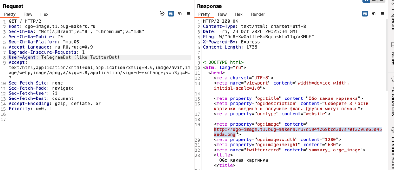Click the og:type website meta line
Viewport: 394px width, 170px height.
272,114
